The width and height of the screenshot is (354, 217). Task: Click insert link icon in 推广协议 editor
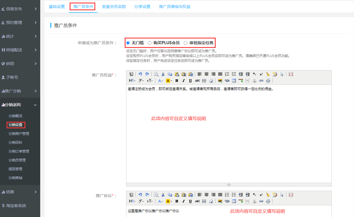click(261, 201)
